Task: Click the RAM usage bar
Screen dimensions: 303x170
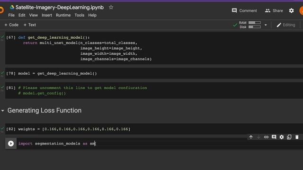Action: point(255,23)
